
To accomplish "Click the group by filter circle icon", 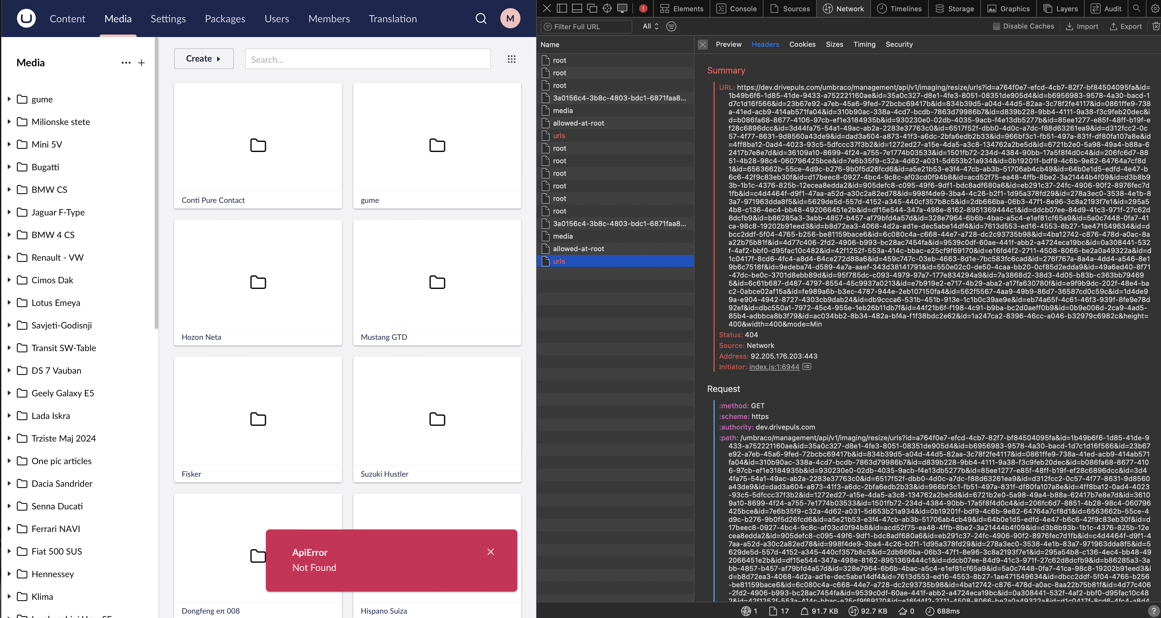I will point(671,26).
